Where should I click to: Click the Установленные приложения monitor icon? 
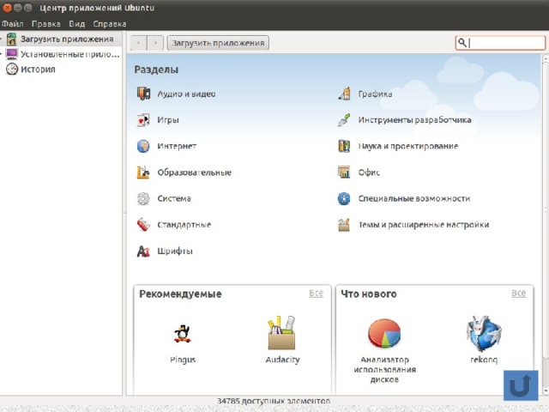(12, 54)
